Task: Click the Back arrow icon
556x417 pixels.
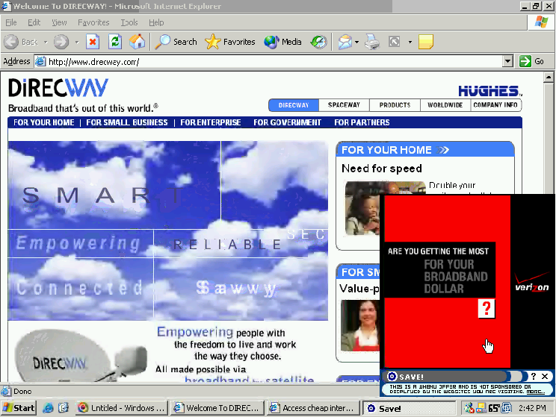Action: [x=11, y=42]
